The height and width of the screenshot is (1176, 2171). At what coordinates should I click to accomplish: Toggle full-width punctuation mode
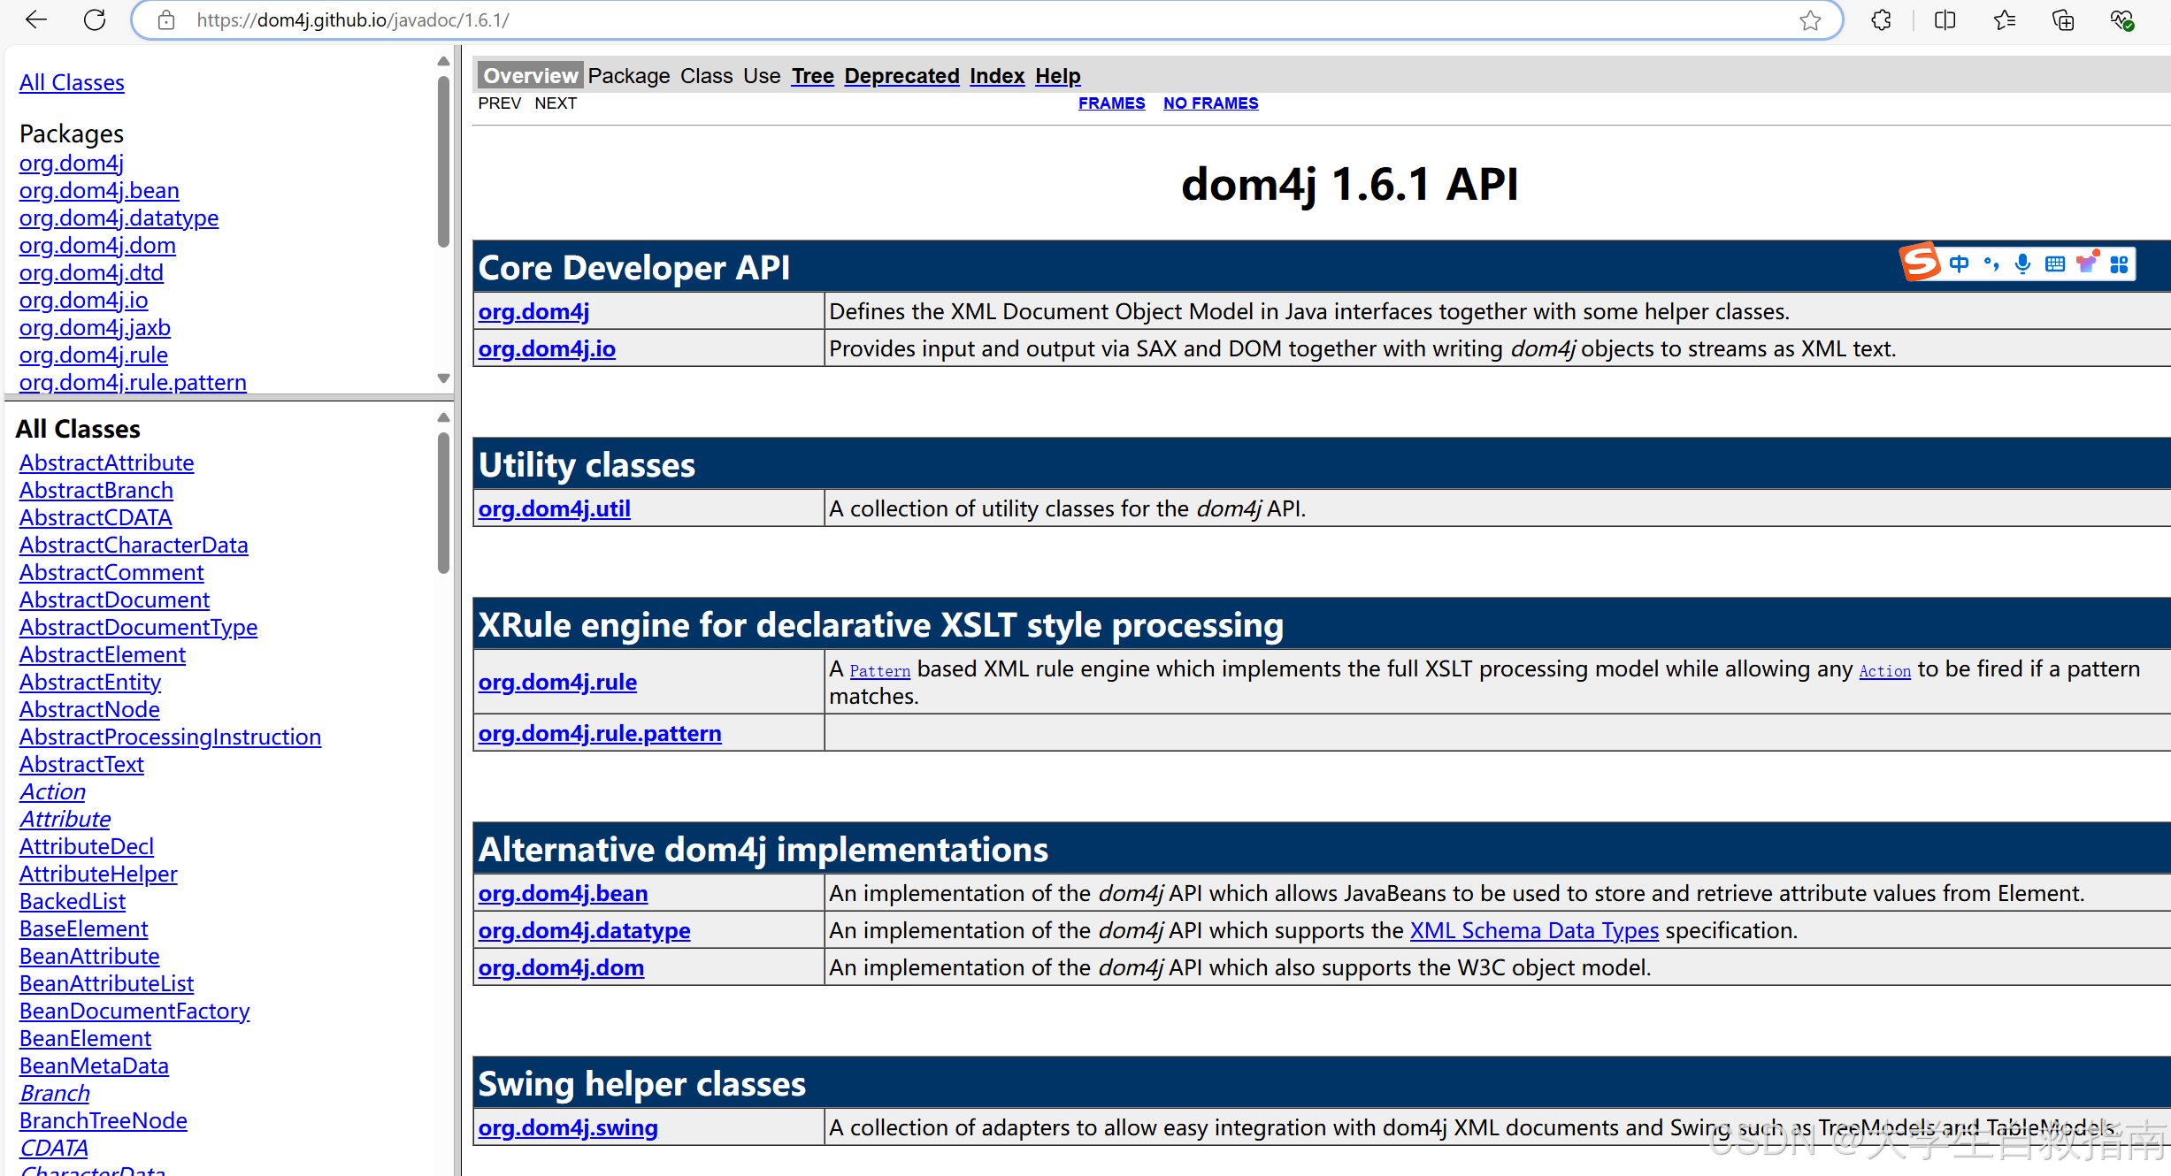coord(1991,263)
